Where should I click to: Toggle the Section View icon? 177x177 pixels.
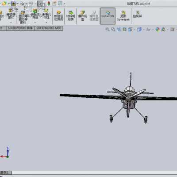point(125,30)
